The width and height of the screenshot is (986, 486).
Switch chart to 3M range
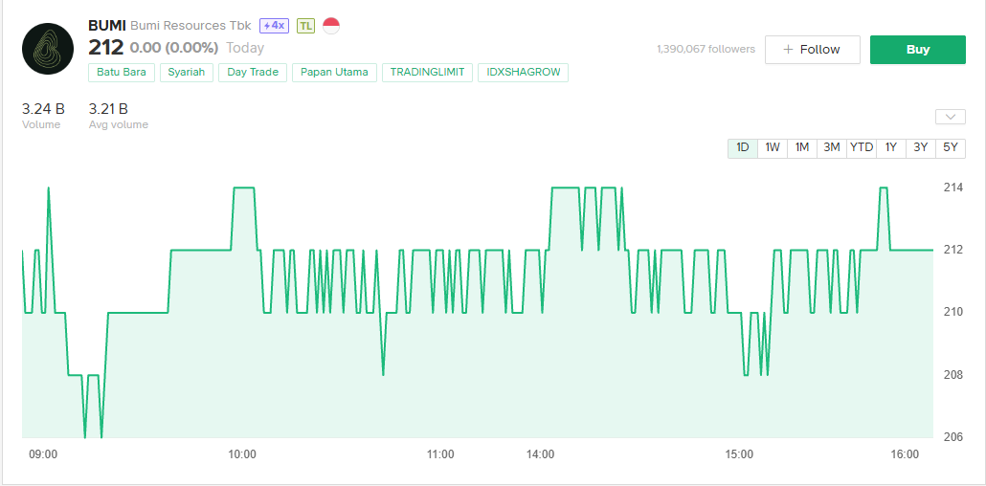831,147
